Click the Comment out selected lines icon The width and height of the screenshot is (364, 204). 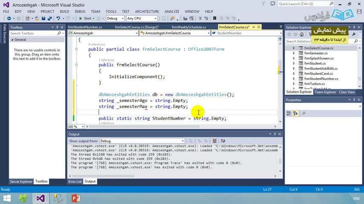click(199, 18)
